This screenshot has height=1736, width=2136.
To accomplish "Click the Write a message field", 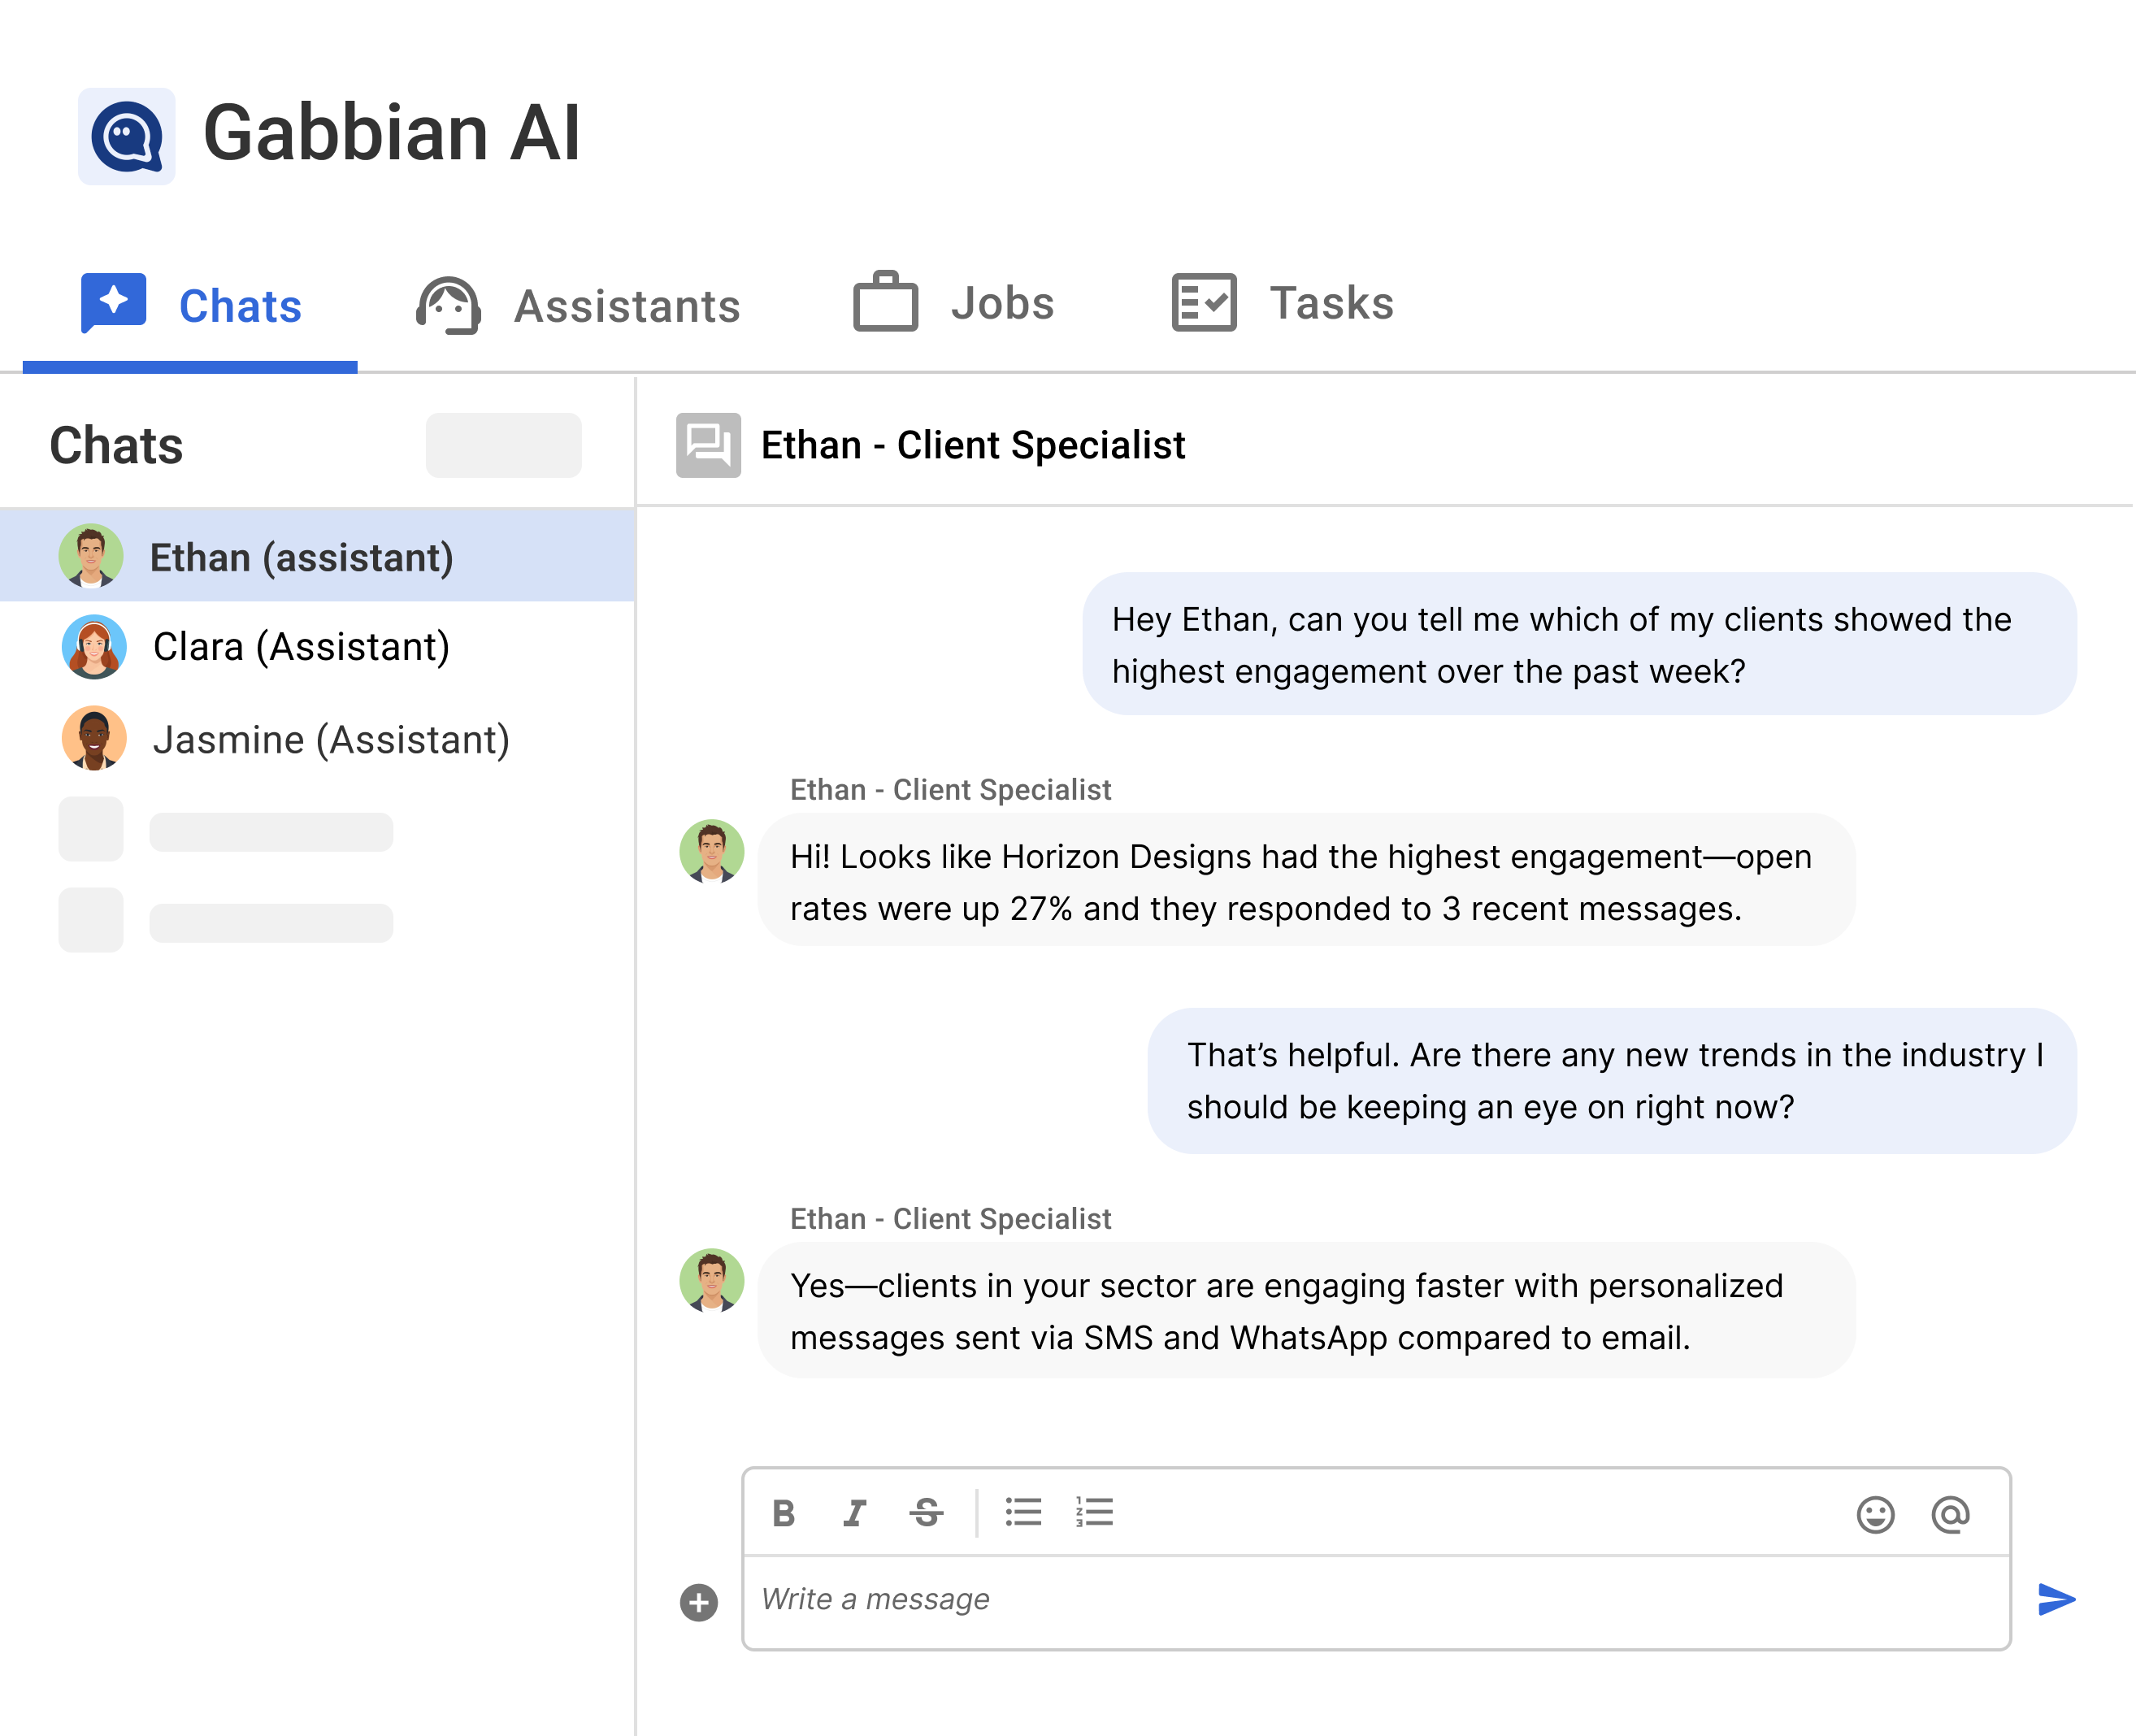I will [x=1375, y=1599].
